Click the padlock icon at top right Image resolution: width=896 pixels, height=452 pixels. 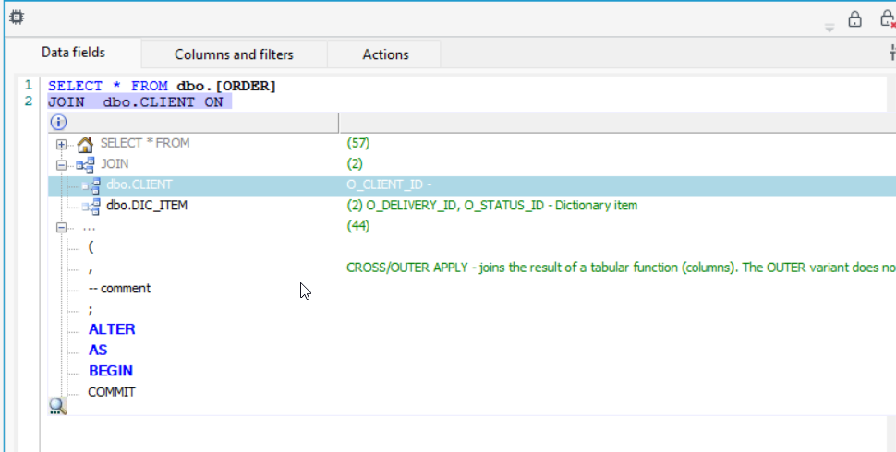[x=854, y=19]
